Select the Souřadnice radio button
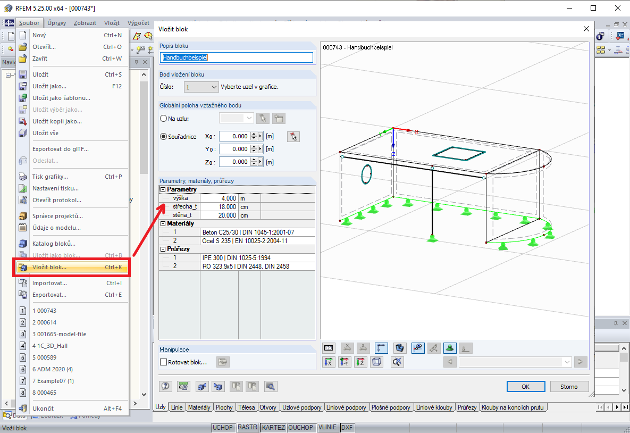 (x=164, y=136)
